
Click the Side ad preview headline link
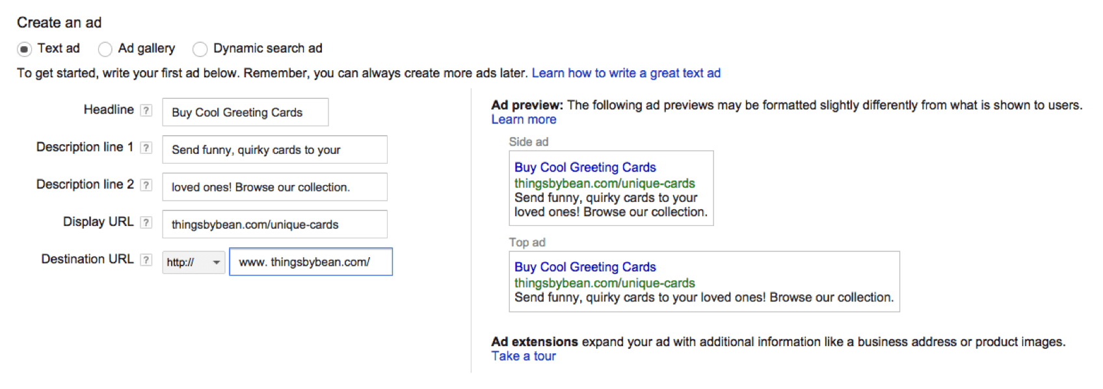pyautogui.click(x=585, y=168)
